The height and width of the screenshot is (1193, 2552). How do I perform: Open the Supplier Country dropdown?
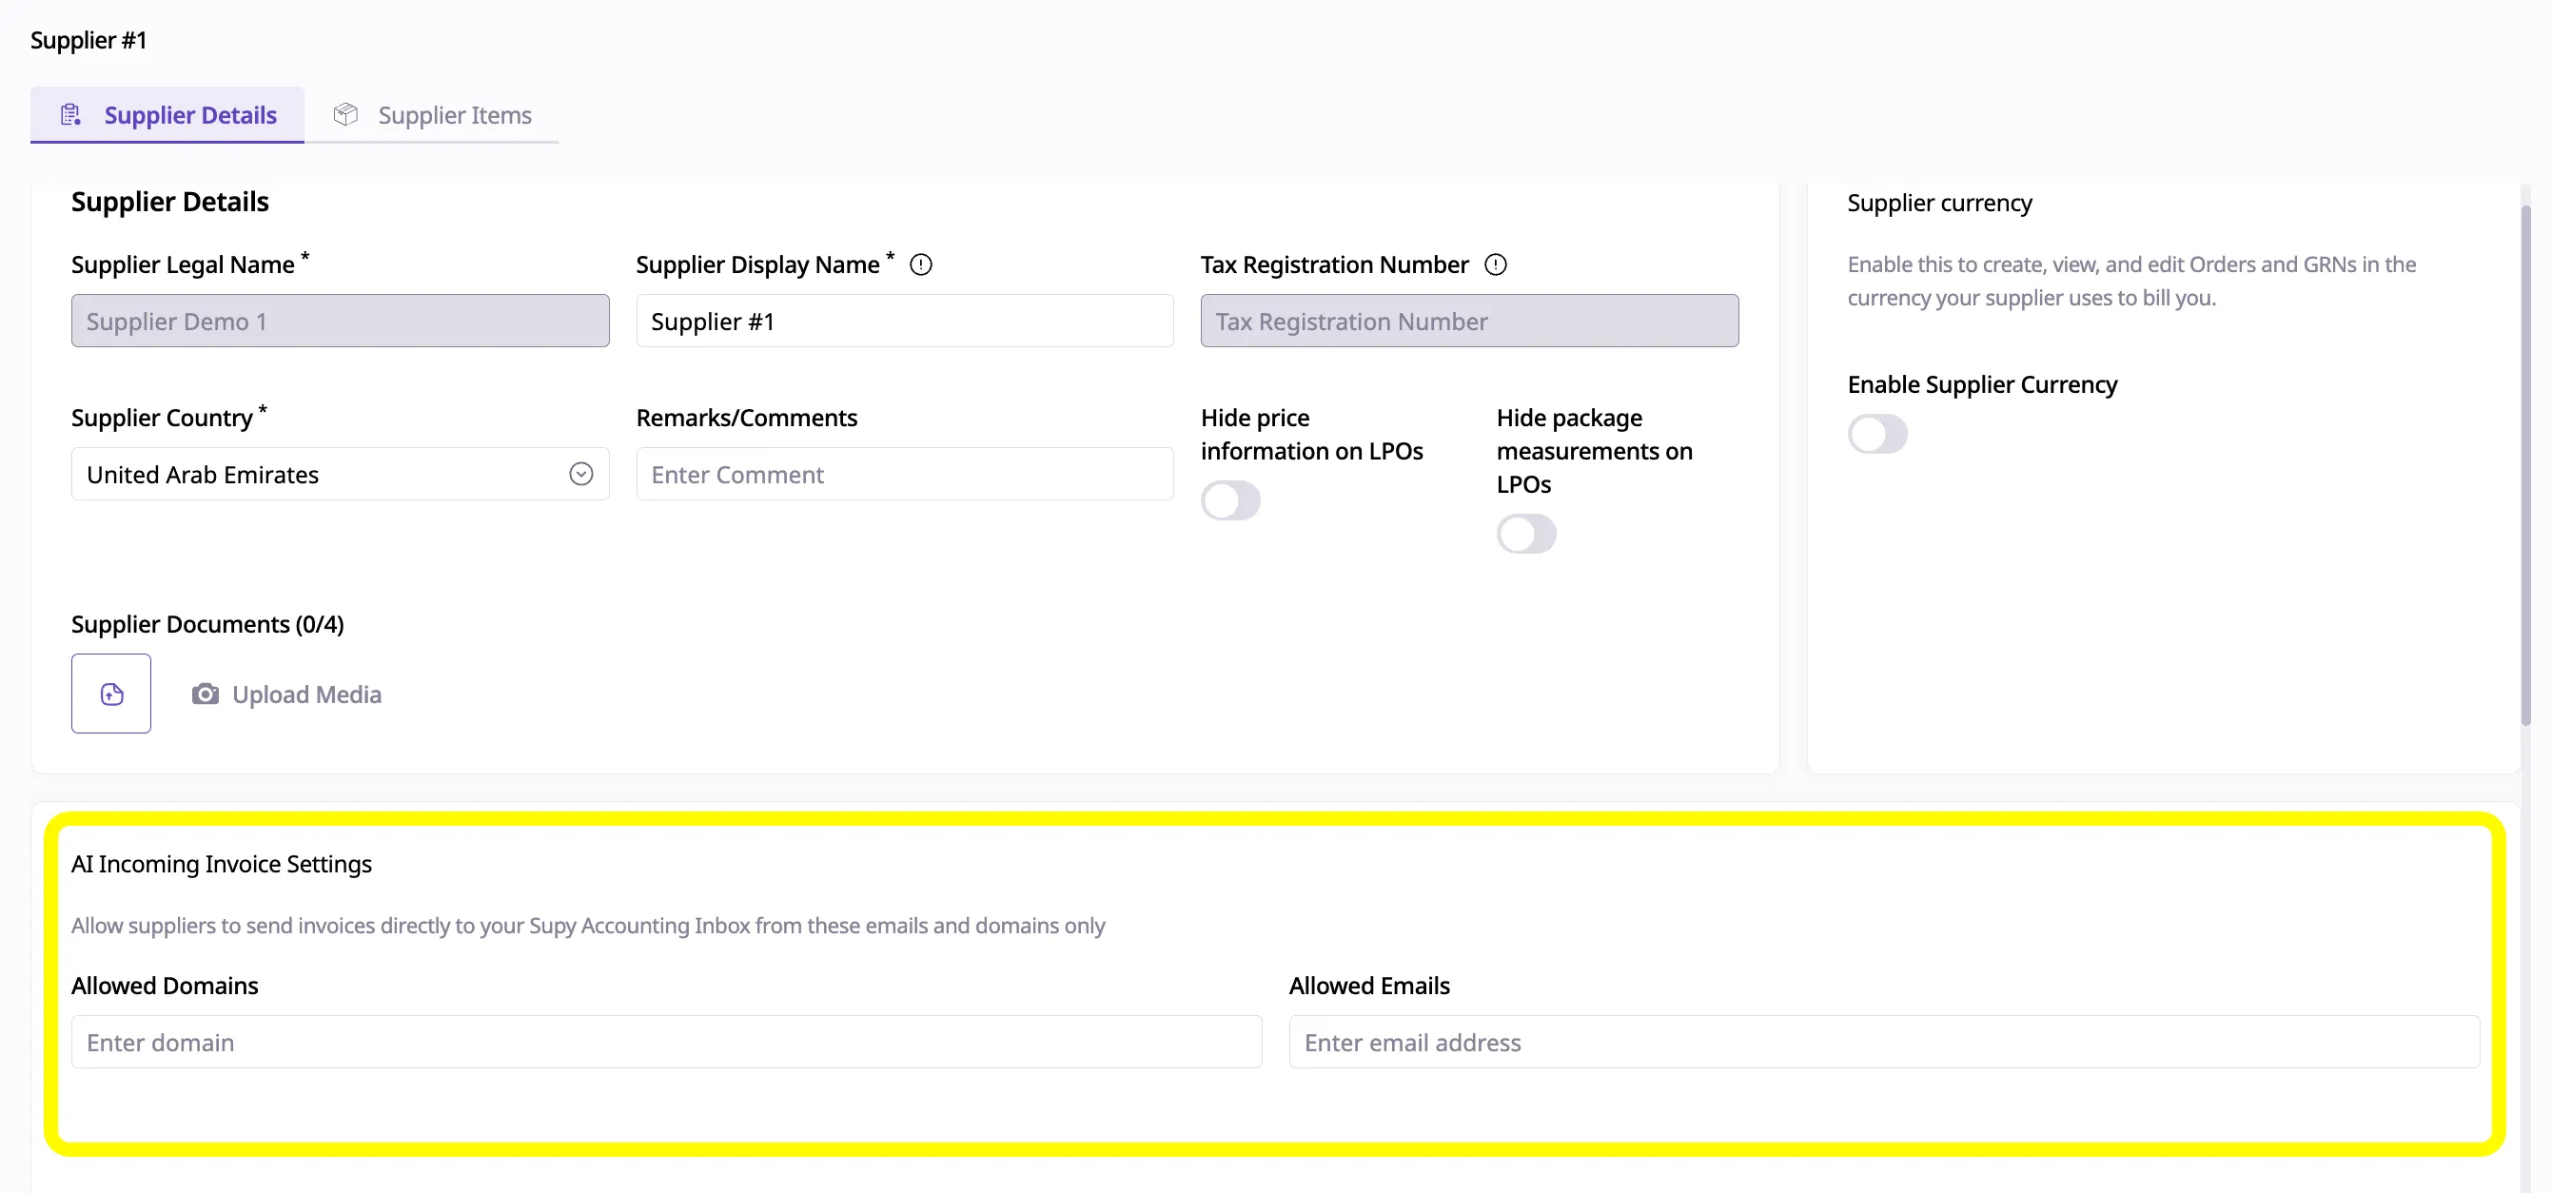317,475
